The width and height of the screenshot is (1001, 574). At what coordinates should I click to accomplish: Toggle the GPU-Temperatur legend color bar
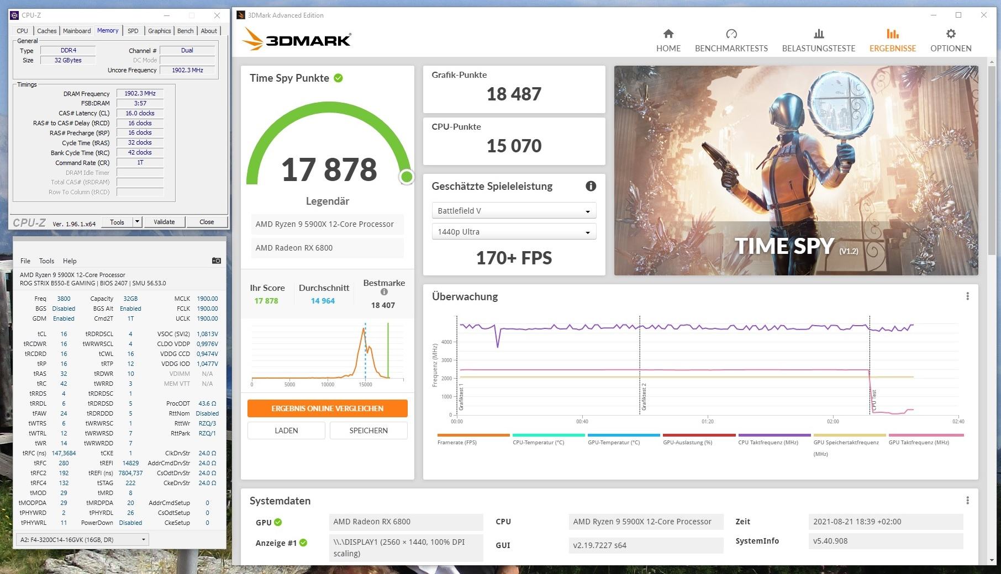point(624,435)
